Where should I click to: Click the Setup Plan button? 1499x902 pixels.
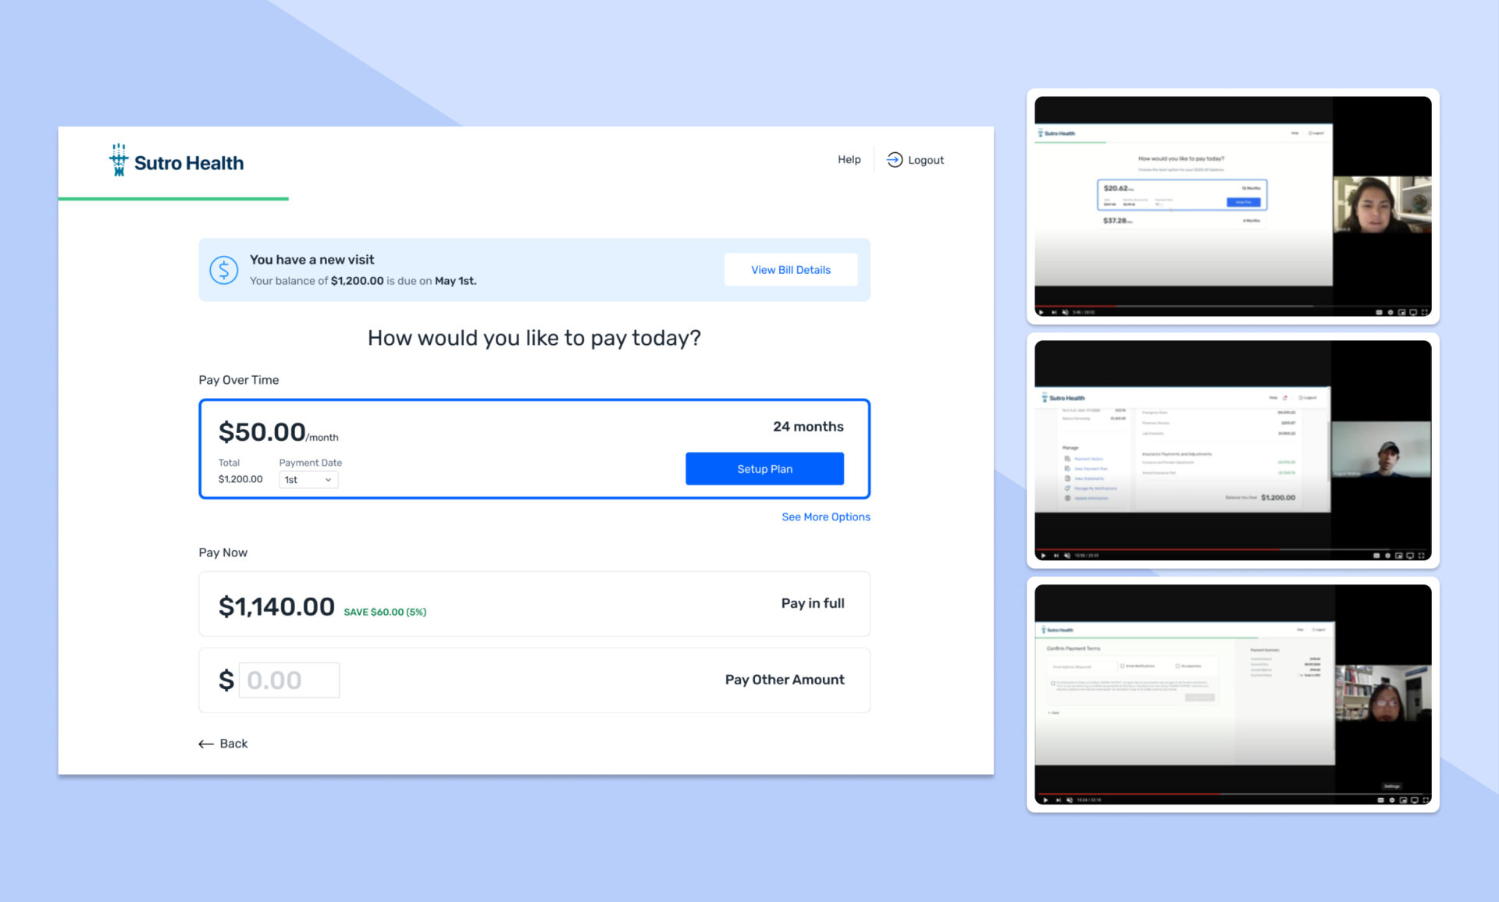(764, 469)
